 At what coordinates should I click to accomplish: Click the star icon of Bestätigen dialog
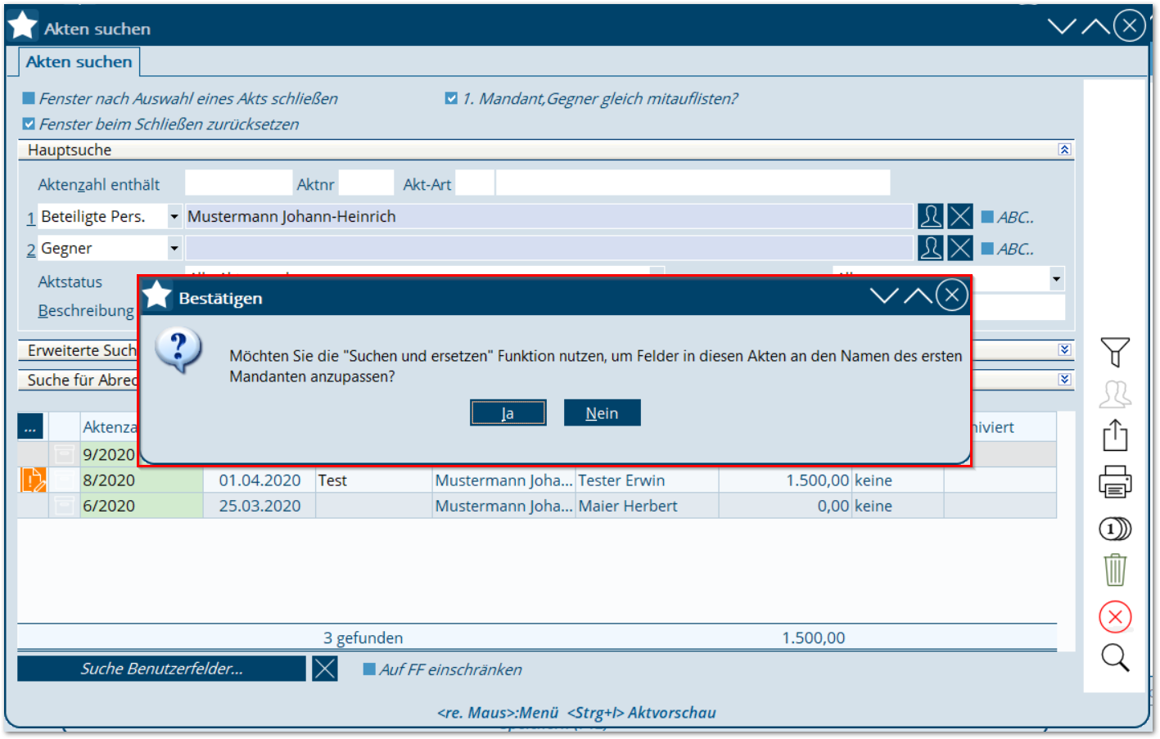tap(157, 296)
